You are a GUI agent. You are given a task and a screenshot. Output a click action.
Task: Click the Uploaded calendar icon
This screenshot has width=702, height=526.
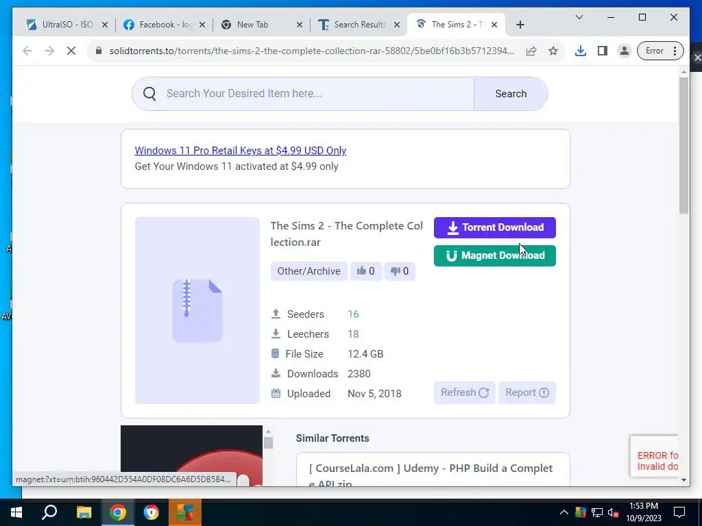click(276, 394)
